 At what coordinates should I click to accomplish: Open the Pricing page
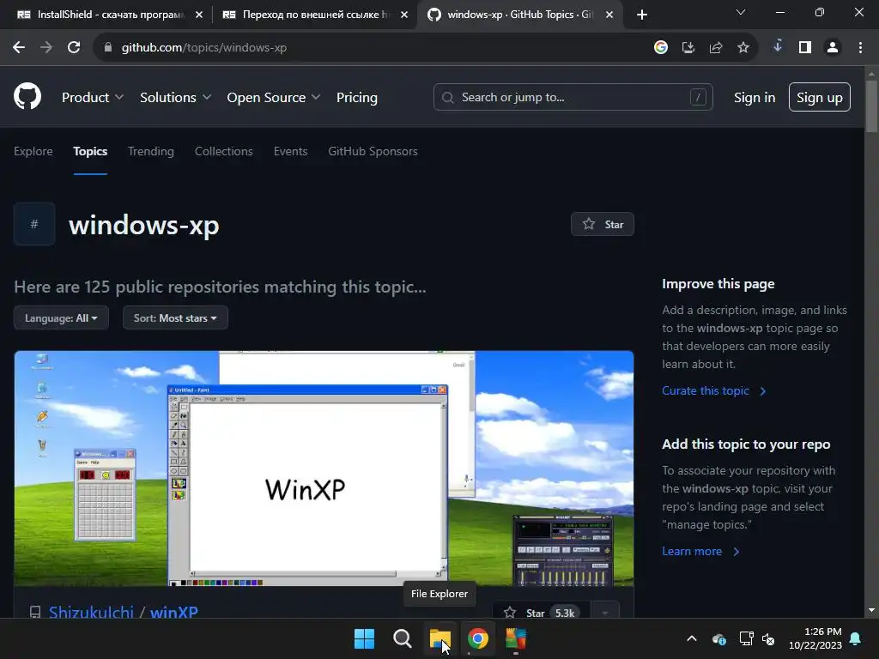[356, 98]
